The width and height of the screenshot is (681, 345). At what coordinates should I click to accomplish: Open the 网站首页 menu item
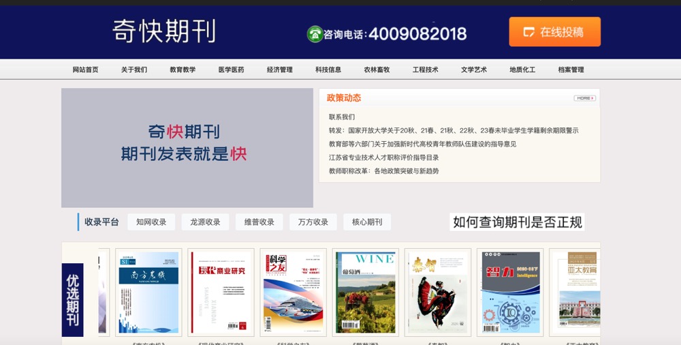86,70
